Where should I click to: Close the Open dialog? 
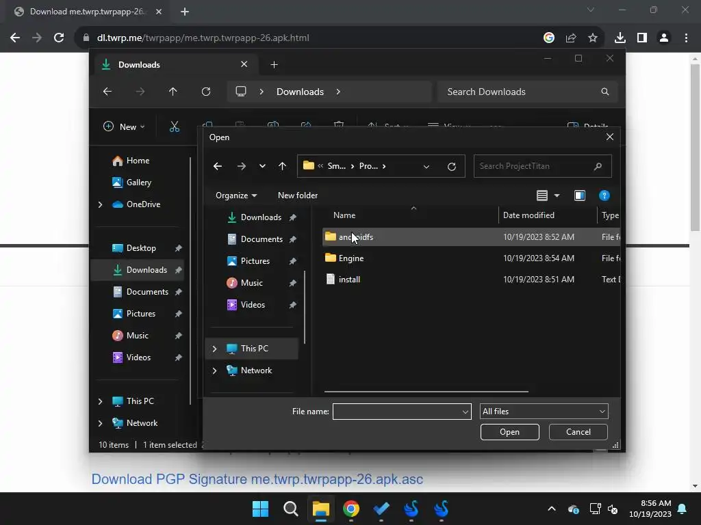(x=610, y=137)
